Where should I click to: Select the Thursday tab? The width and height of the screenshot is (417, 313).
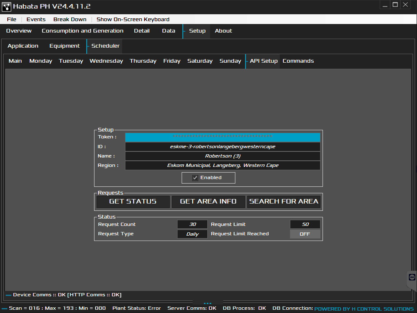pyautogui.click(x=143, y=61)
